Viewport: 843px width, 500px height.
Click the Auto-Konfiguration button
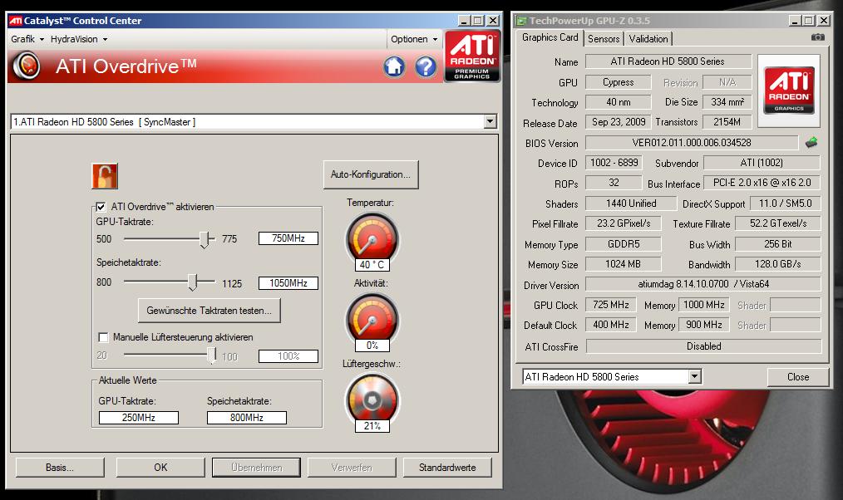click(x=371, y=174)
